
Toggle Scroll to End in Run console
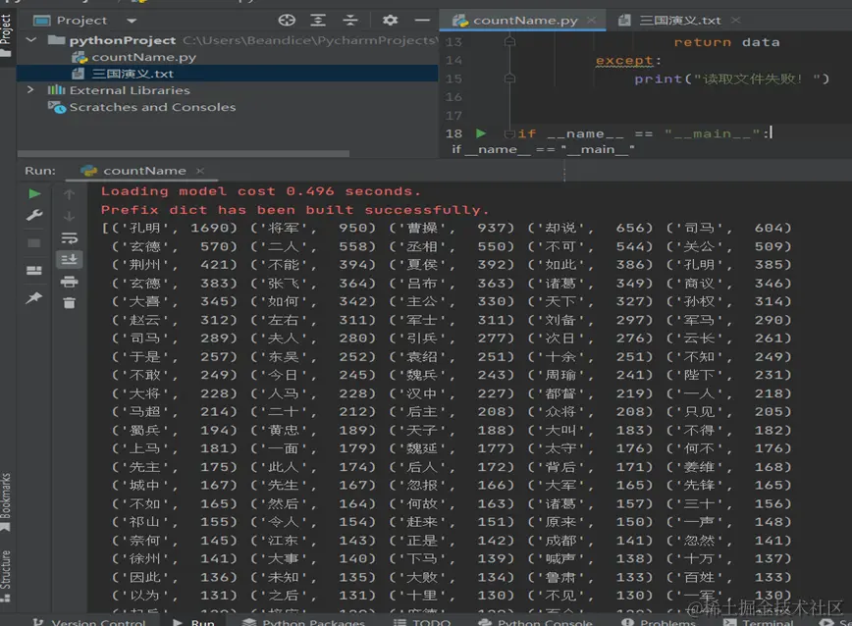69,259
